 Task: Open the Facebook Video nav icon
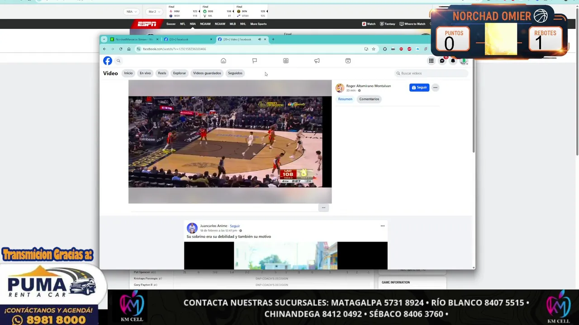[x=286, y=60]
